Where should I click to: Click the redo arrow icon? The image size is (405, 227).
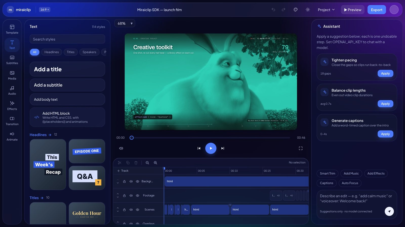pos(283,10)
